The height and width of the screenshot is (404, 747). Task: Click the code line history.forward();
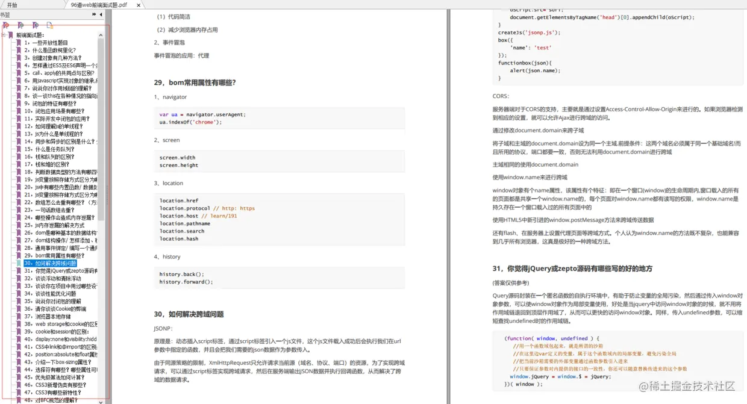click(x=186, y=282)
